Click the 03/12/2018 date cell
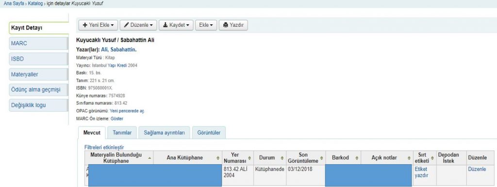The width and height of the screenshot is (497, 187). 306,175
